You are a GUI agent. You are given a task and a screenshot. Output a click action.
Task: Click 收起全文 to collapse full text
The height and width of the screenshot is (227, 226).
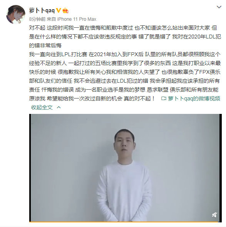point(42,107)
